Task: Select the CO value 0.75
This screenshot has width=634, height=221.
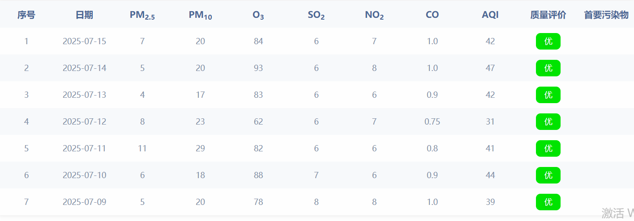Action: [x=432, y=122]
